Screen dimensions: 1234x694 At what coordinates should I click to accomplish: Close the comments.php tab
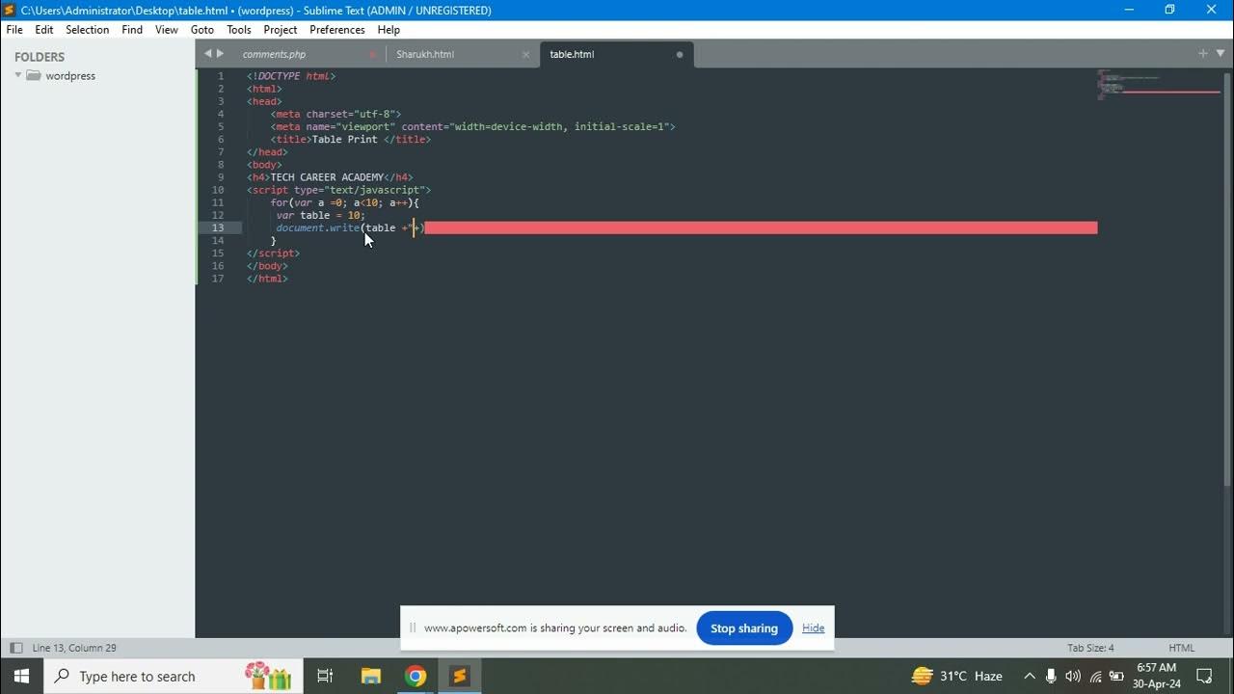(x=372, y=55)
